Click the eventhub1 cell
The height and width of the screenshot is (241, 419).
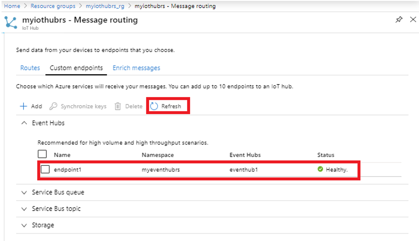pyautogui.click(x=244, y=169)
